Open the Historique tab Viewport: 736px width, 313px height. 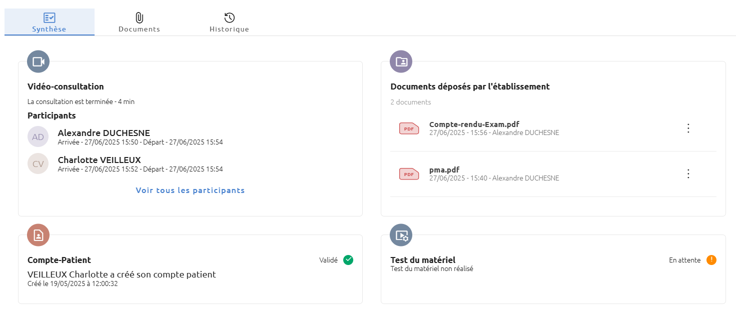point(229,22)
